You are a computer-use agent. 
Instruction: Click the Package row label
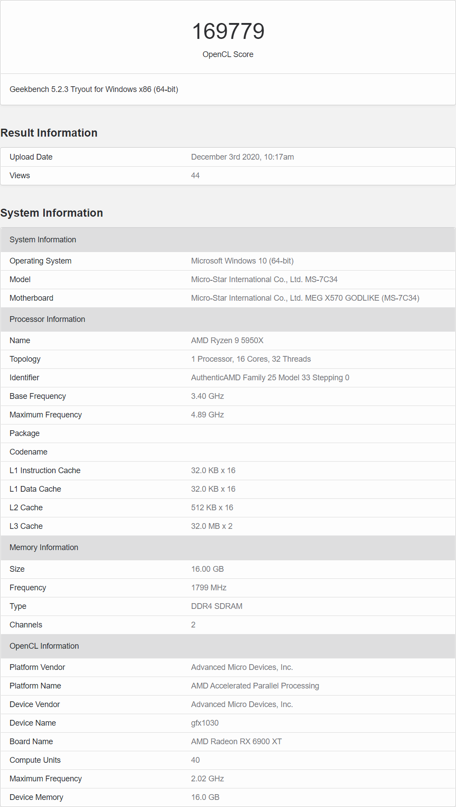coord(25,433)
